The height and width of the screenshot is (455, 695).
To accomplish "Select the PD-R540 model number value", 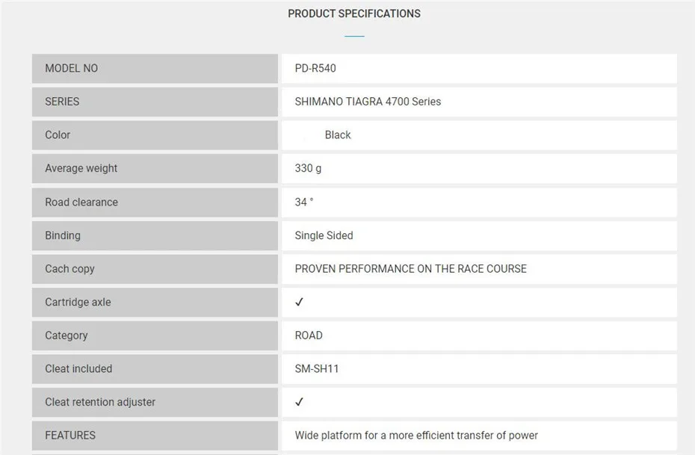I will tap(315, 68).
